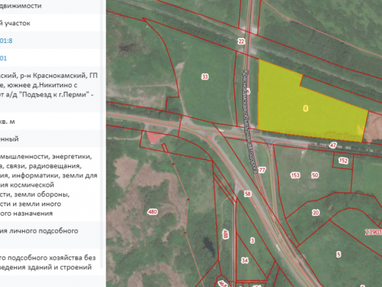Screen dimensions: 382x287
Task: Click parcel label 22 near the road
Action: coord(241,41)
